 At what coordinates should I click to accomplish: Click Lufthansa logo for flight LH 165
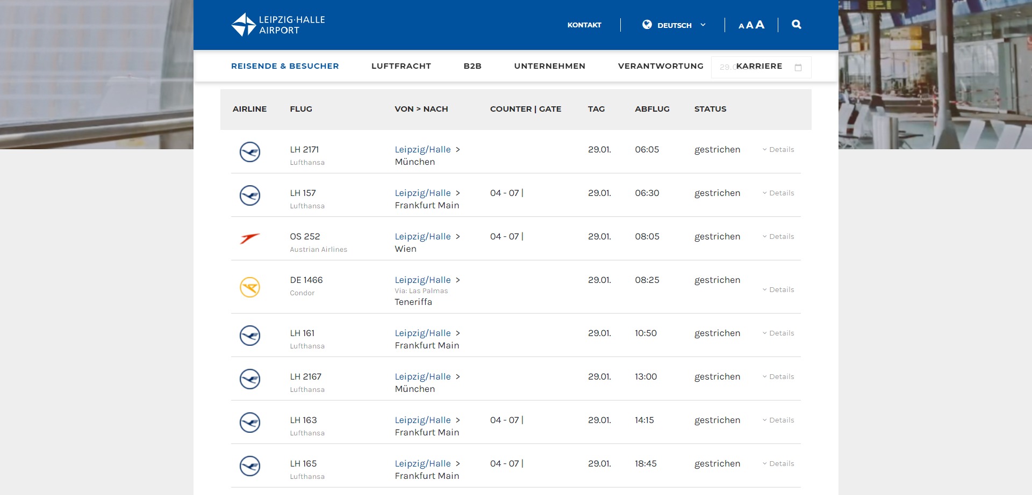pos(250,466)
